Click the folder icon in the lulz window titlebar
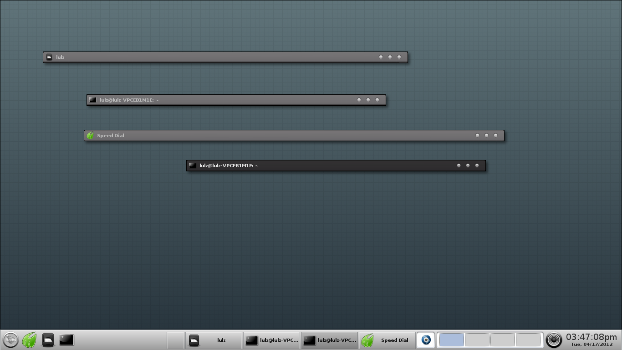The height and width of the screenshot is (350, 622). pyautogui.click(x=49, y=57)
